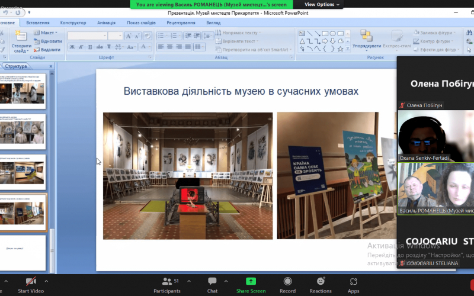Center the text
This screenshot has width=474, height=296.
coord(170,47)
